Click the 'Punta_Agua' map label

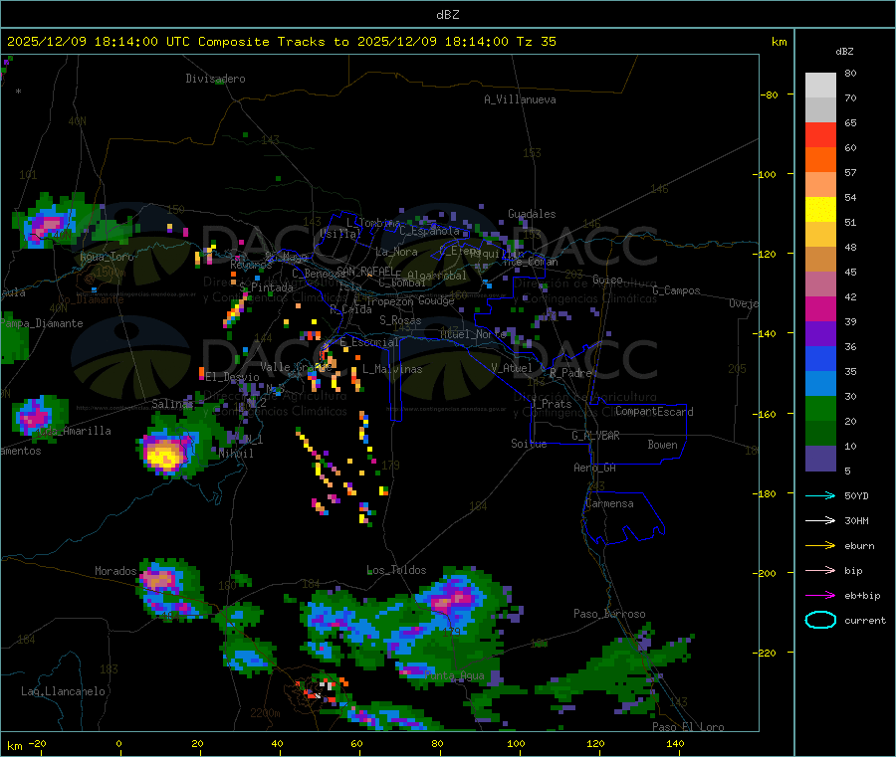(454, 675)
